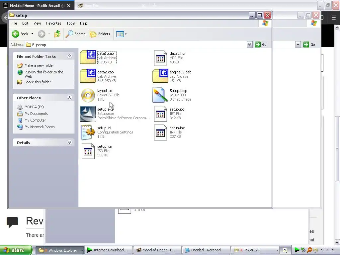340x255 pixels.
Task: Click the grayed Forward arrow icon
Action: pyautogui.click(x=42, y=34)
